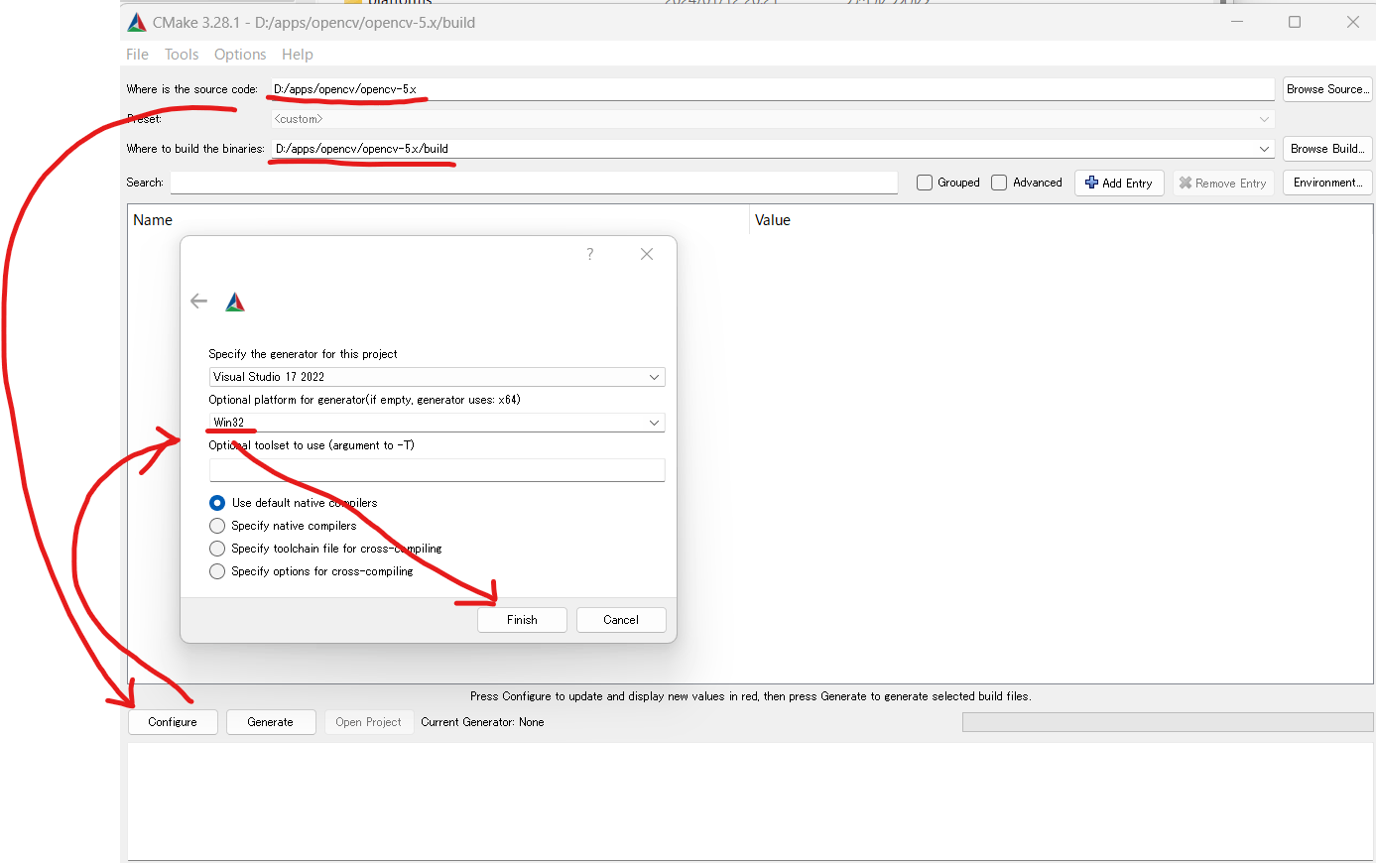
Task: Click Add Entry button
Action: pos(1119,183)
